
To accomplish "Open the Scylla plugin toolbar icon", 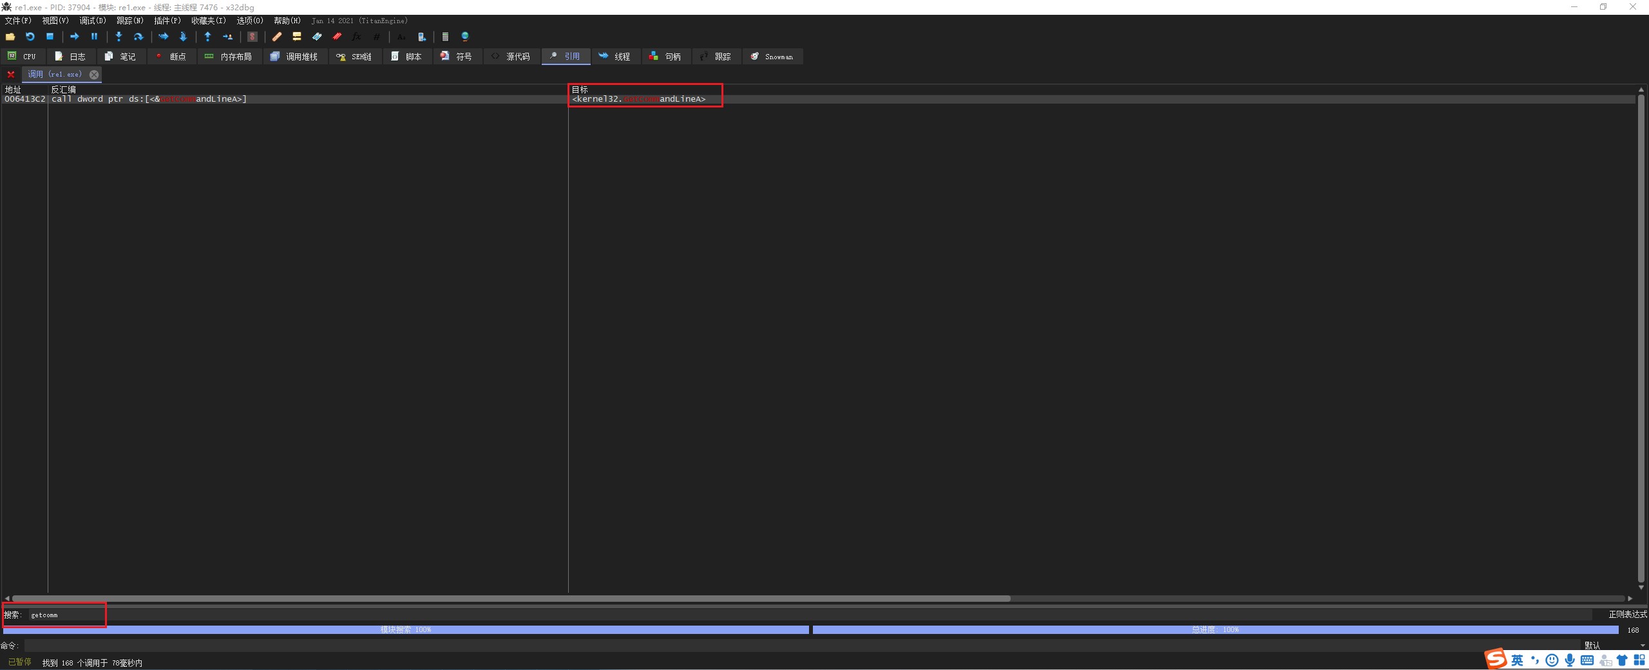I will point(253,37).
